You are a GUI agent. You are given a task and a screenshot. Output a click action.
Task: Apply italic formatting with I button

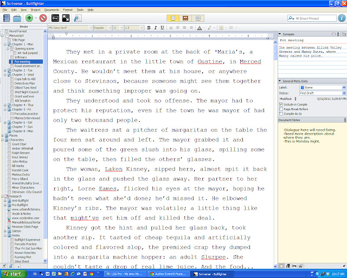pyautogui.click(x=156, y=28)
